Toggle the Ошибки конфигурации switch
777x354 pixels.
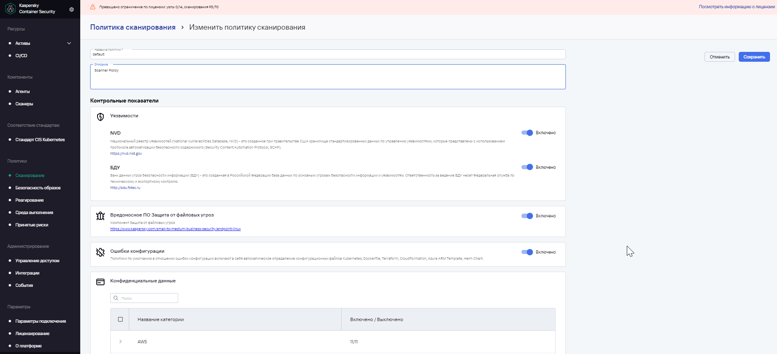[x=527, y=252]
